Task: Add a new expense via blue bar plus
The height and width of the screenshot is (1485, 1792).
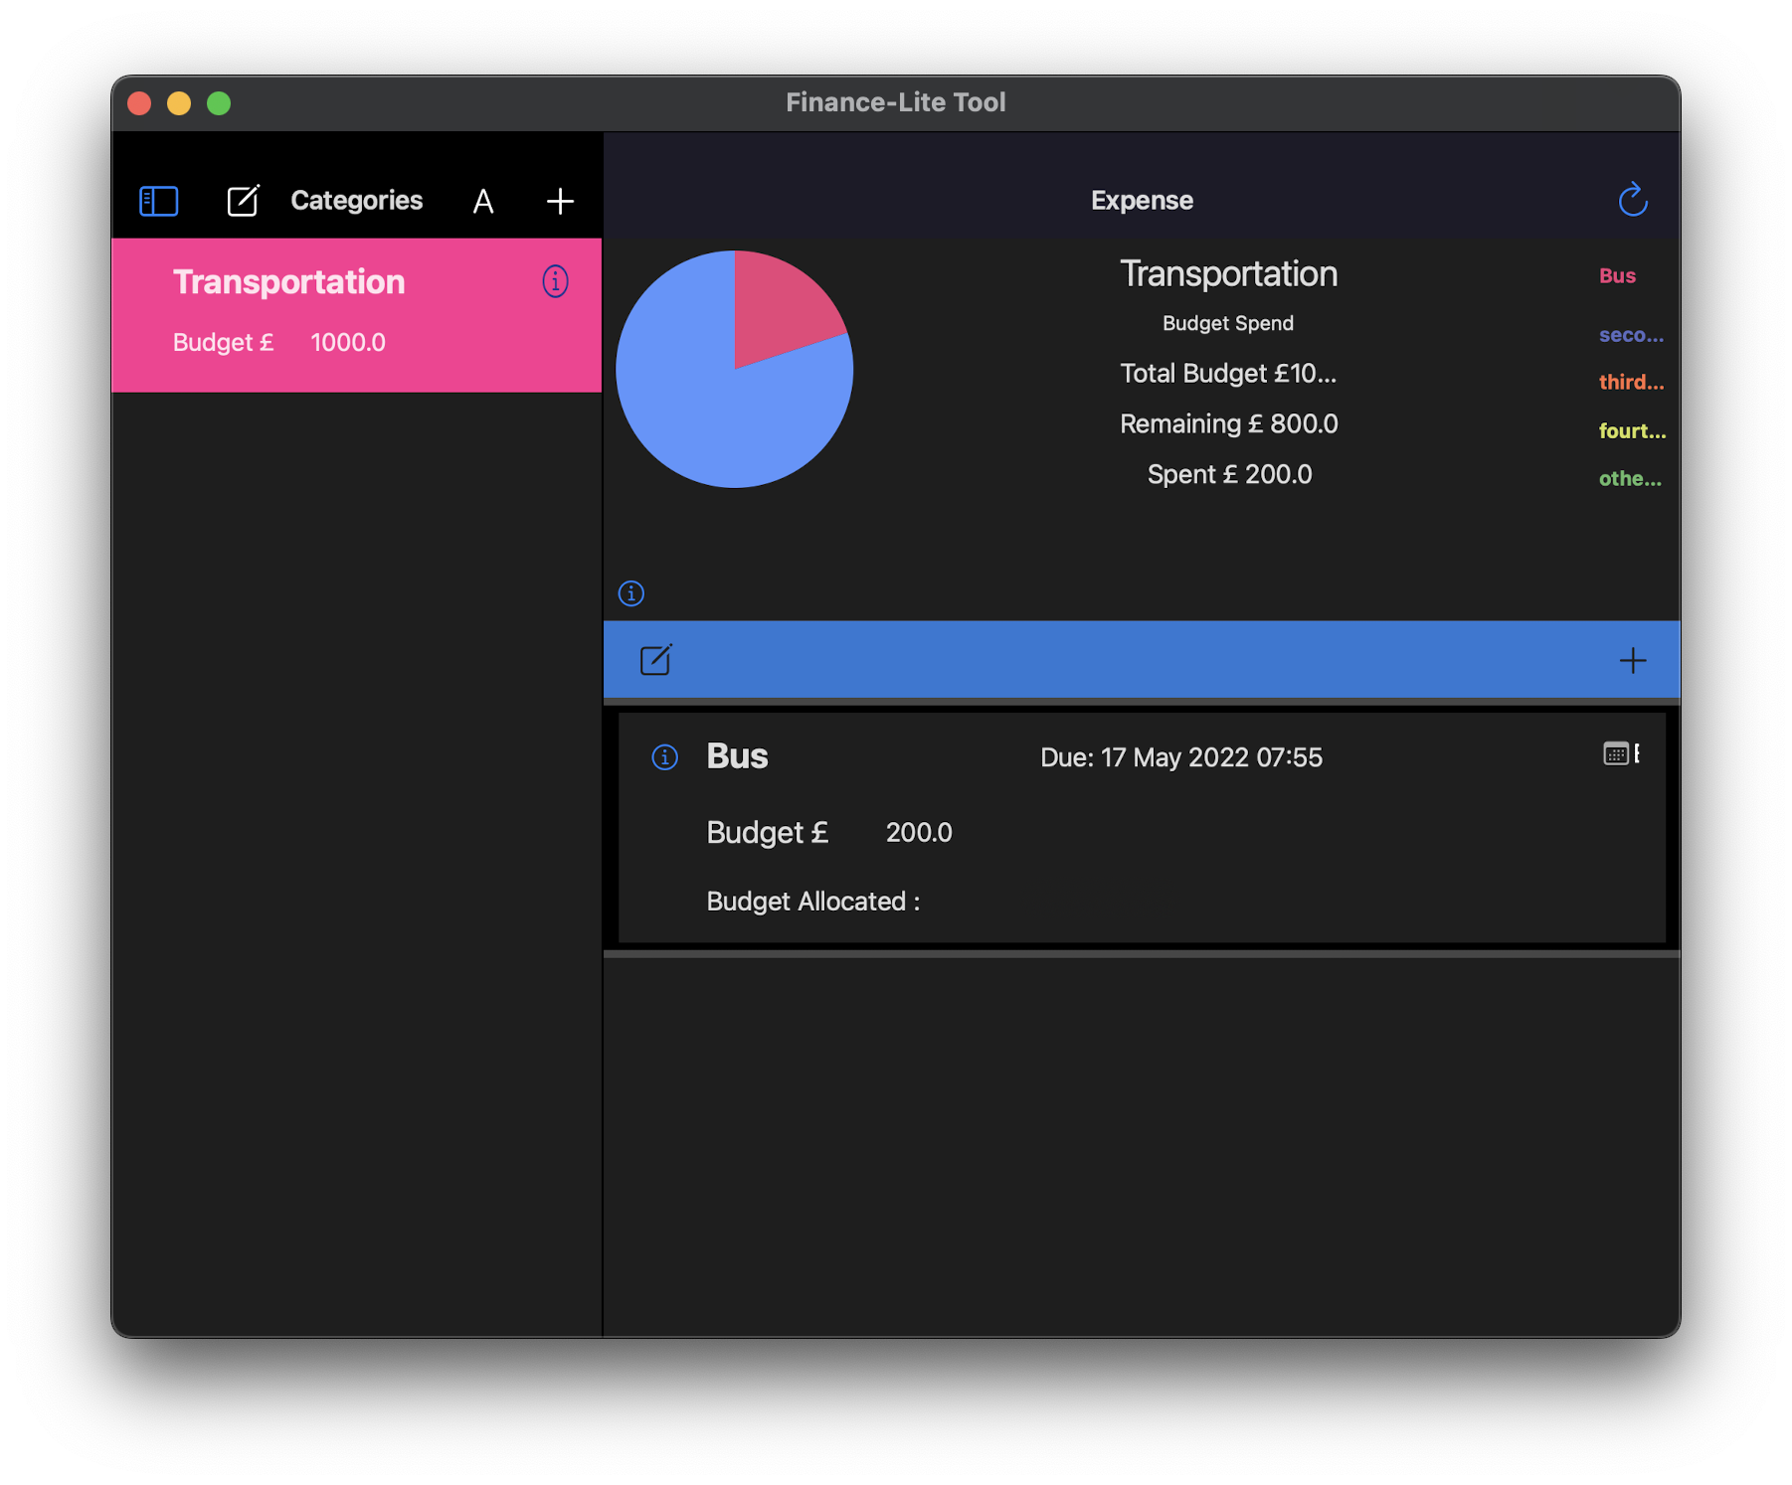Action: [1633, 660]
